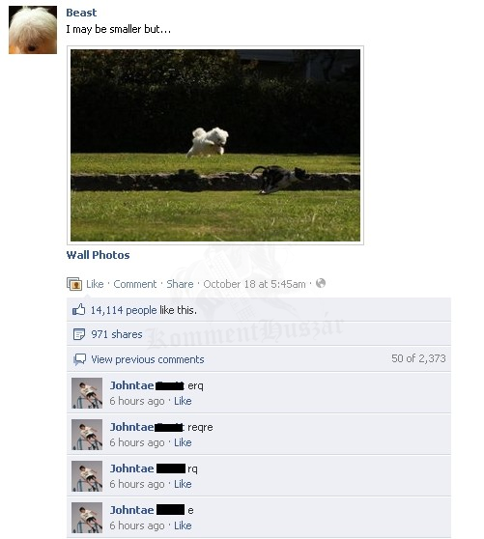Open the Wall Photos album link

98,255
